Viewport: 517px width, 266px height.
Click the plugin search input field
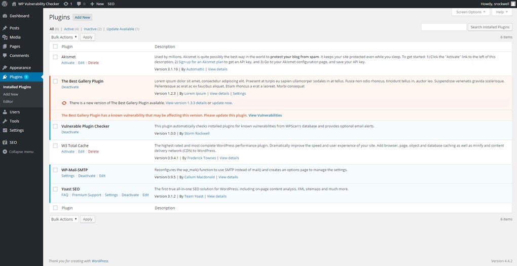pyautogui.click(x=444, y=27)
